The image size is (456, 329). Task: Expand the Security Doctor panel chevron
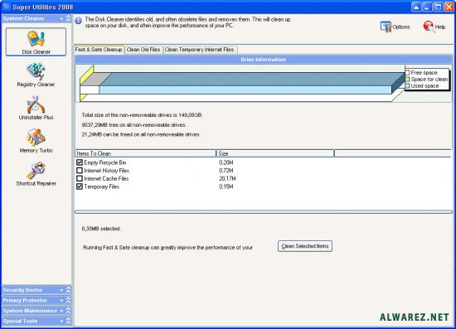(x=68, y=290)
